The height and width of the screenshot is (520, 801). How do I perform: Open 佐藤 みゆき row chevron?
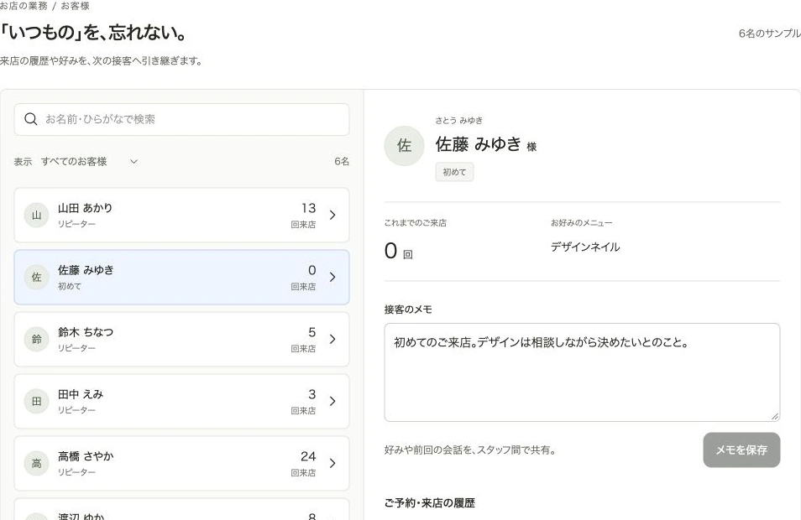tap(332, 277)
